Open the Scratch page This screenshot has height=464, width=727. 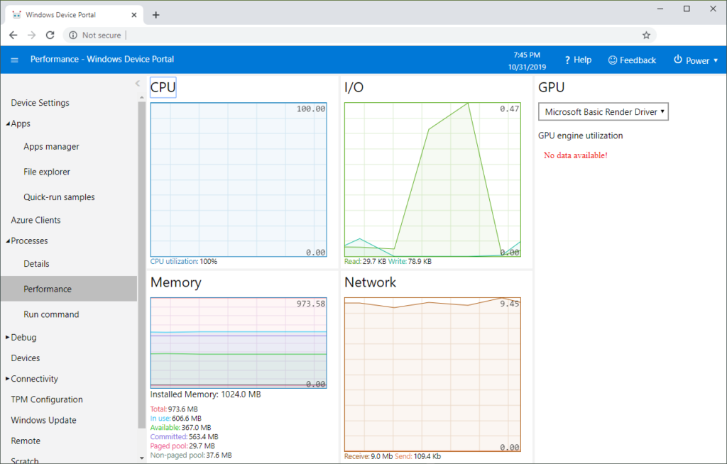(24, 460)
